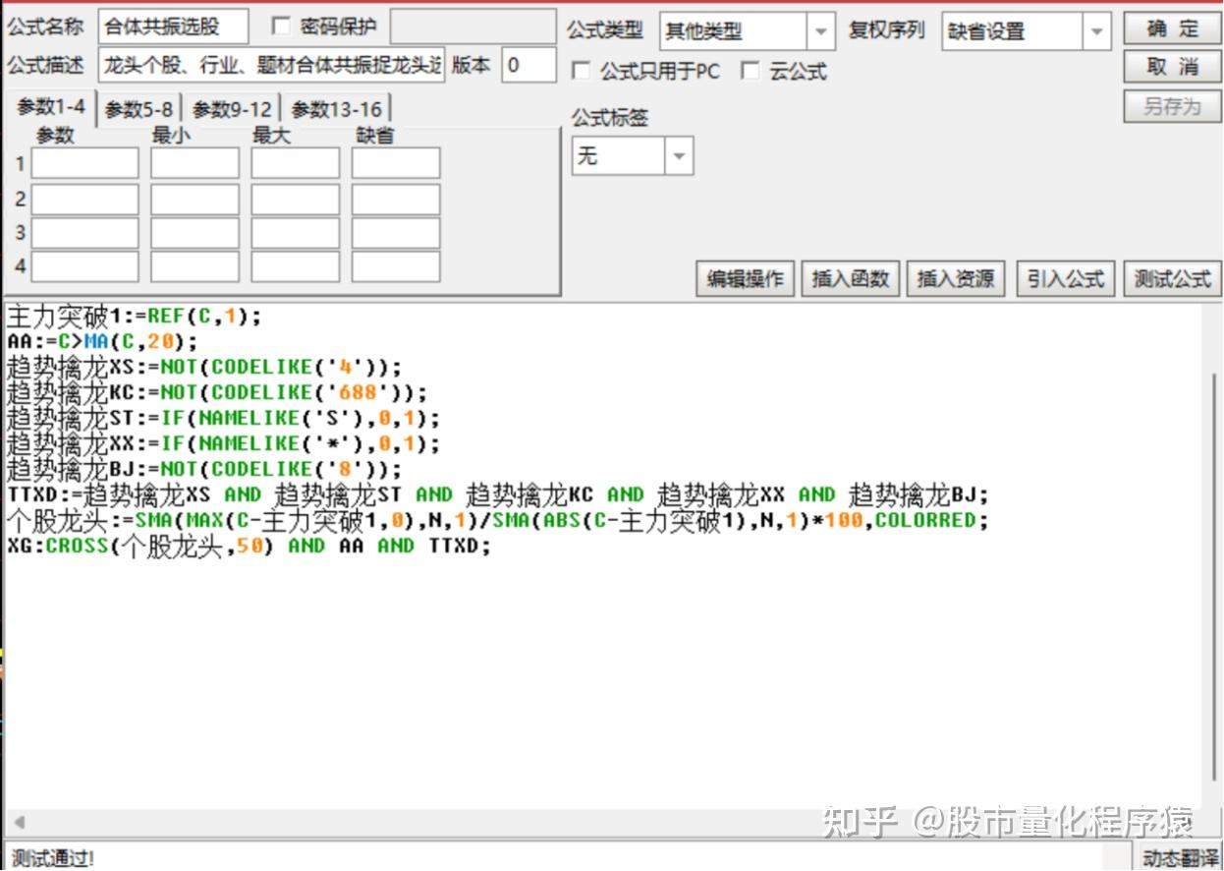This screenshot has width=1224, height=871.
Task: Click the 取消 button
Action: (x=1173, y=67)
